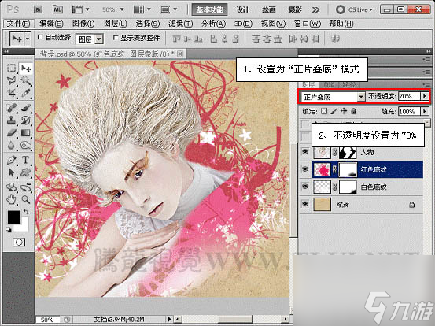The image size is (435, 326).
Task: Select the Custom Shape tool
Action: click(x=26, y=172)
